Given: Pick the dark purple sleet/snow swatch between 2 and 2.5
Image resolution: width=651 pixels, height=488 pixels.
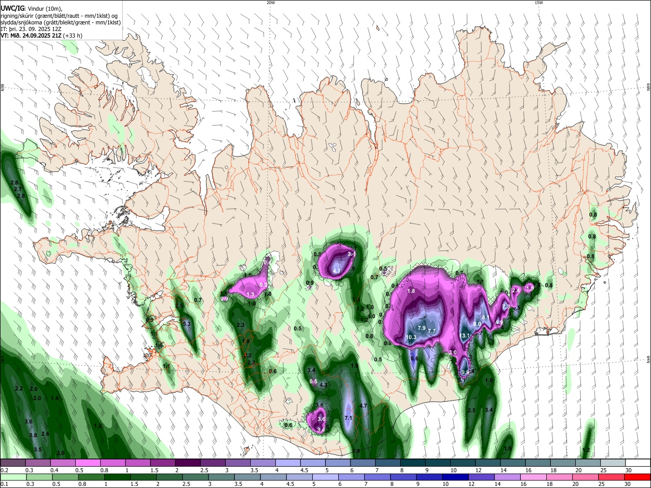Looking at the screenshot, I should click(188, 463).
